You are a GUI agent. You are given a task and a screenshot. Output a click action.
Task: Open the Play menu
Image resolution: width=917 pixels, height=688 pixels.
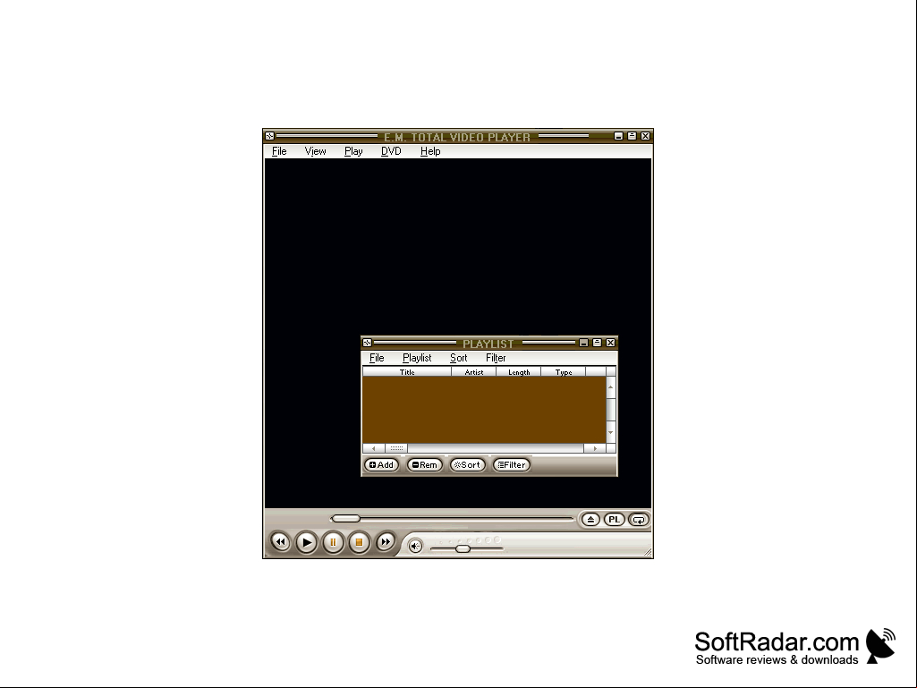353,151
